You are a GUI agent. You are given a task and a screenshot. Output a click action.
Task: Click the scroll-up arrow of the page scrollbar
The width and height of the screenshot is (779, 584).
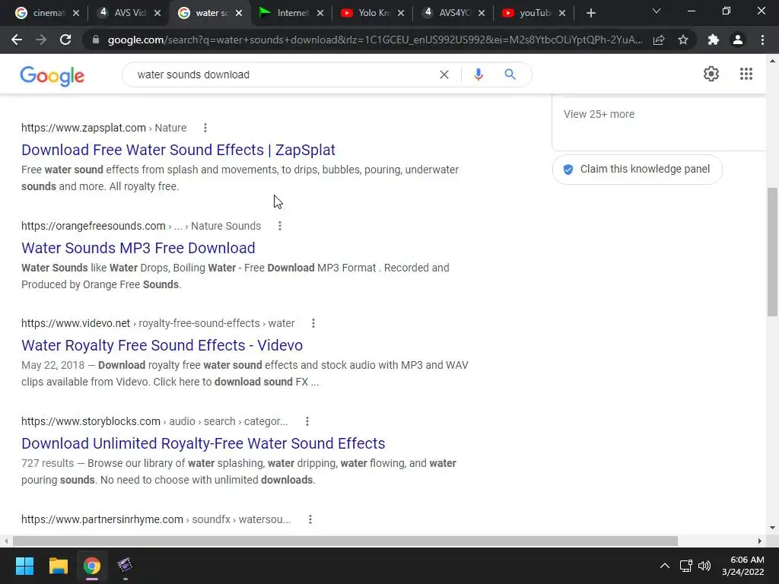click(x=772, y=61)
